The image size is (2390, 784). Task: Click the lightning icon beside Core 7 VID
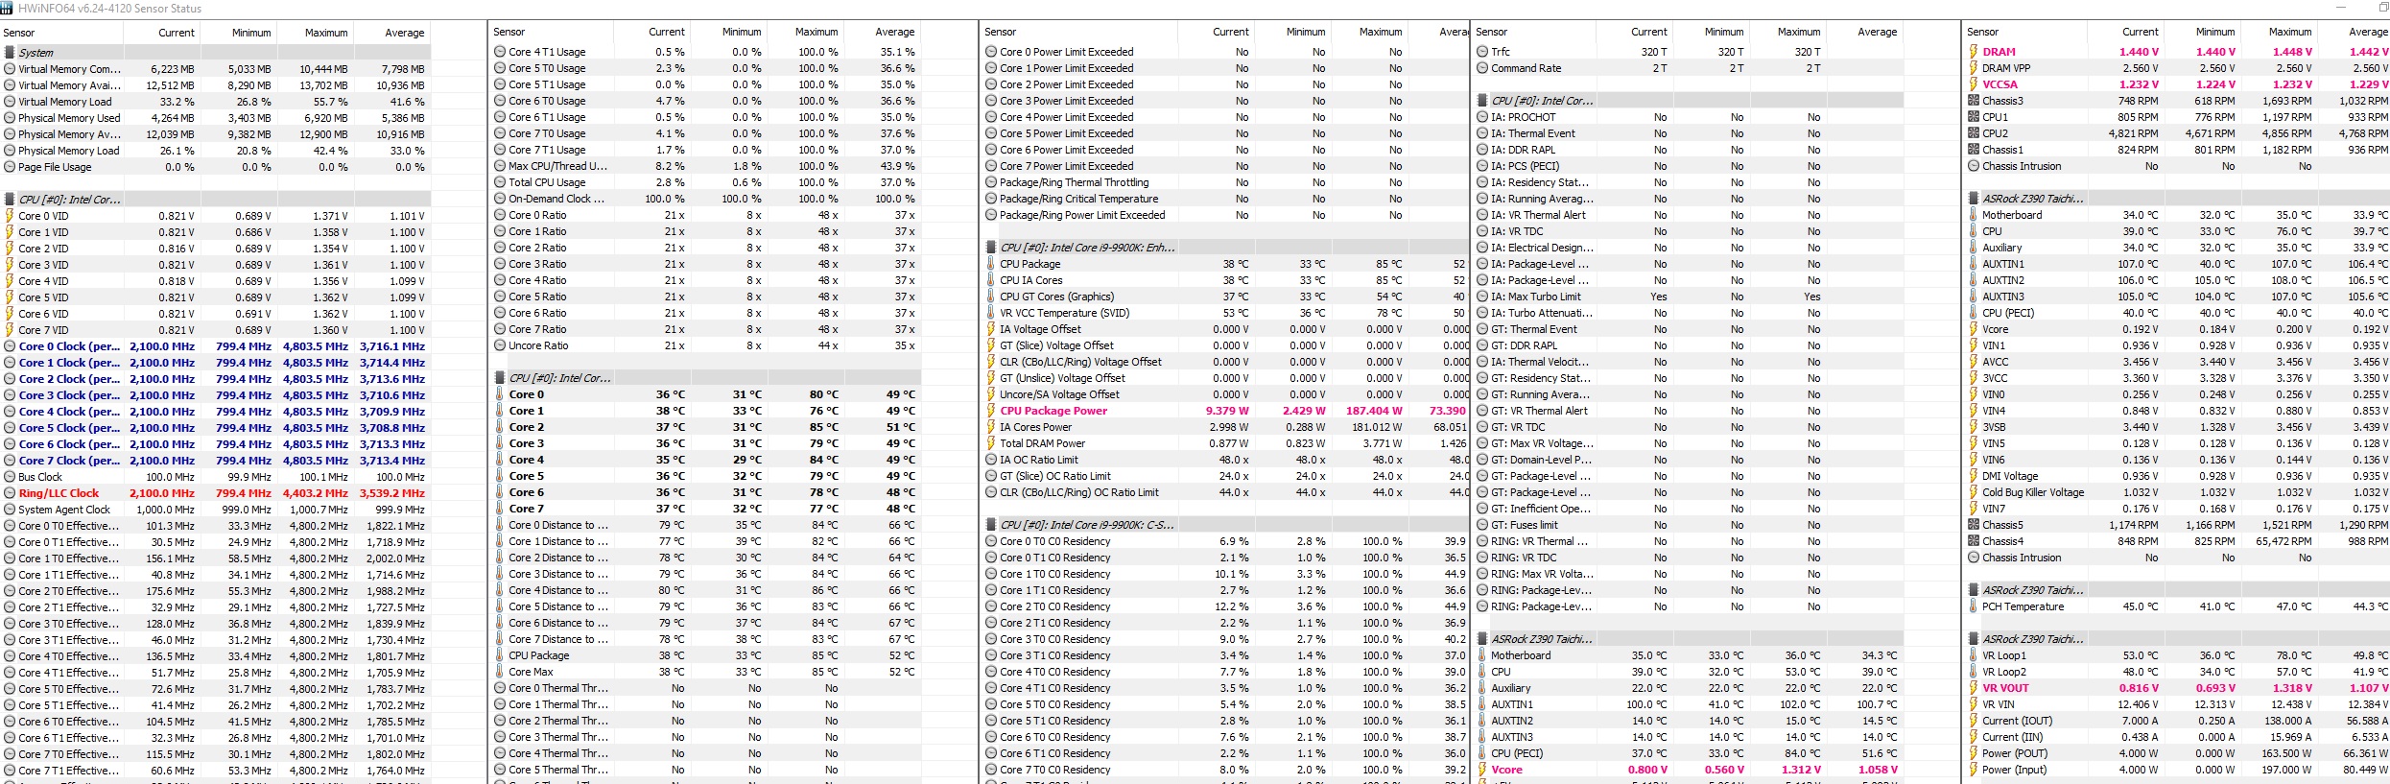[x=10, y=330]
